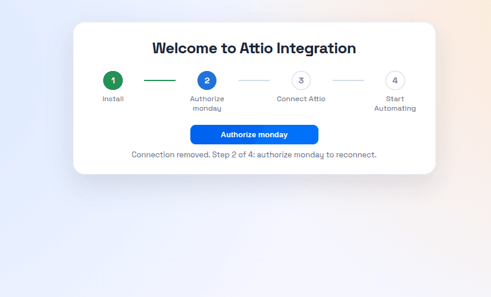Viewport: 491px width, 297px height.
Task: Click the 'Connect Attio' step label
Action: 301,99
